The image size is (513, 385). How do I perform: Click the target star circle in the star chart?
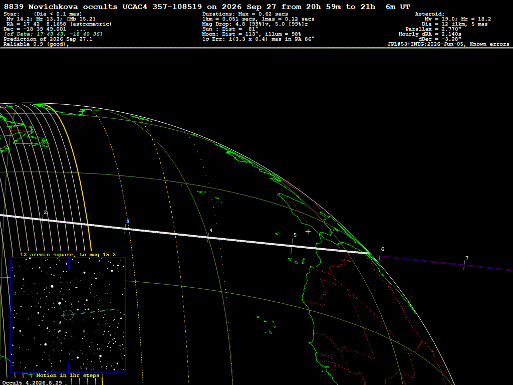(68, 315)
